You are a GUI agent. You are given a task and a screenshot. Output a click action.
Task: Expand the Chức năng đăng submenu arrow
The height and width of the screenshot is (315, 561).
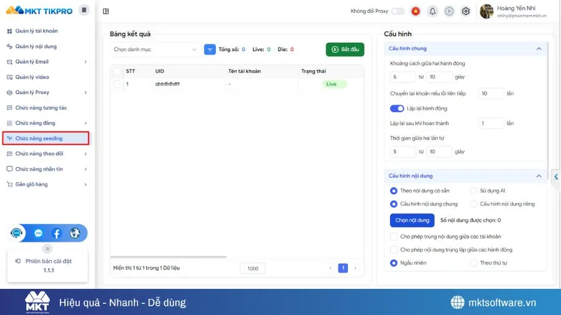tap(85, 123)
